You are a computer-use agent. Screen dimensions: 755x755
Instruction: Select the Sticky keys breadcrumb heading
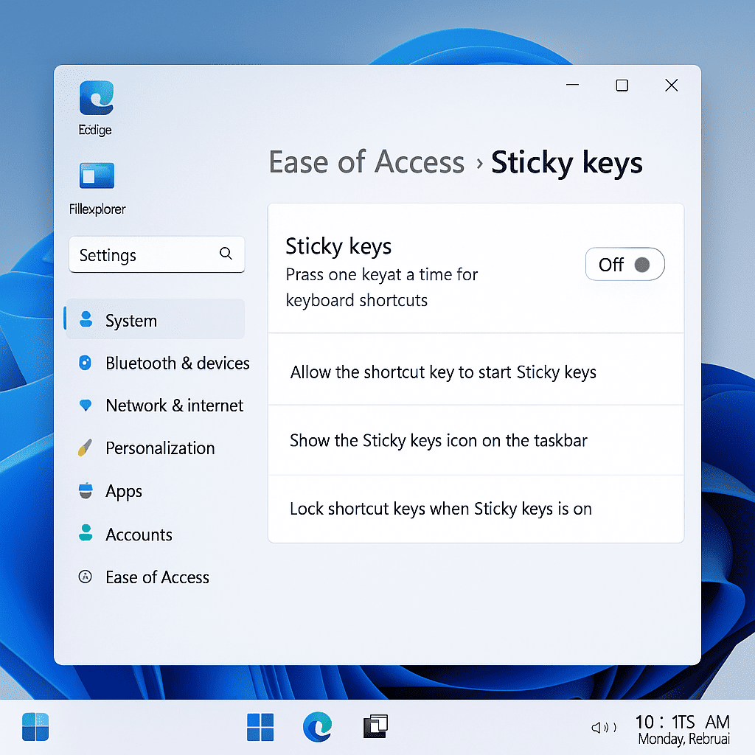(566, 162)
